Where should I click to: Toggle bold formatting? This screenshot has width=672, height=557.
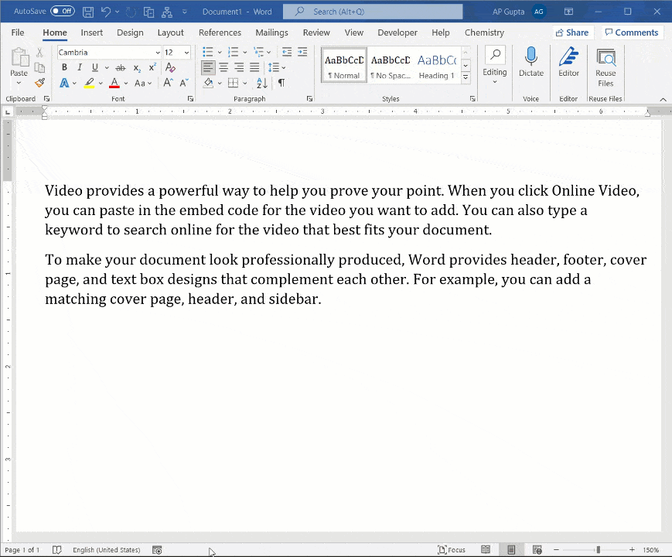(x=64, y=67)
